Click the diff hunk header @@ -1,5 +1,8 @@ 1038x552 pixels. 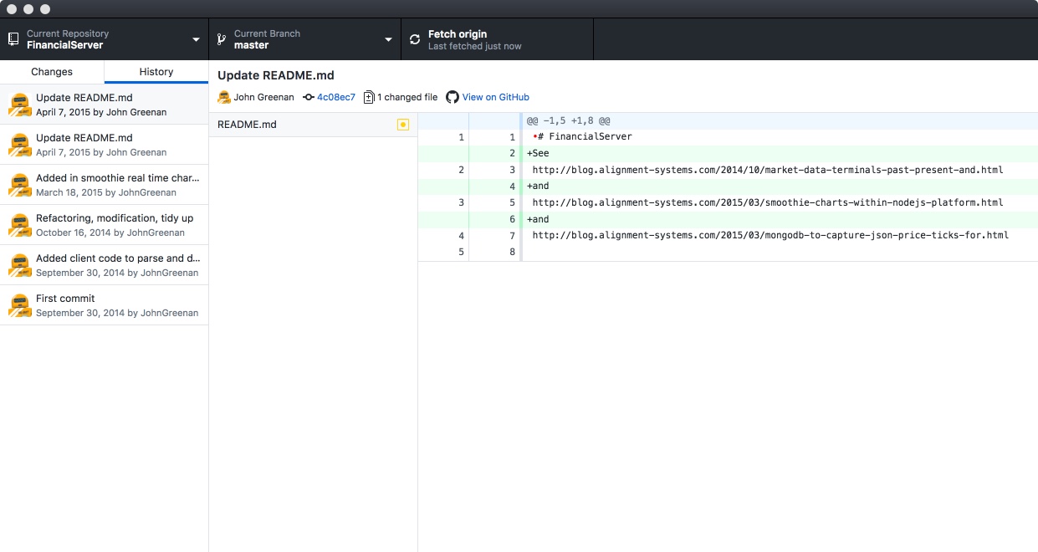(x=569, y=120)
